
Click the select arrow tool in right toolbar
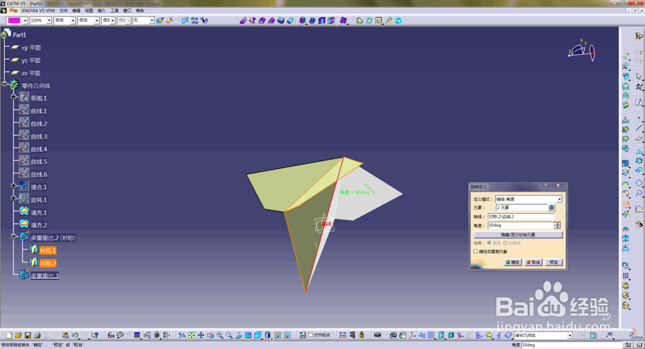639,76
